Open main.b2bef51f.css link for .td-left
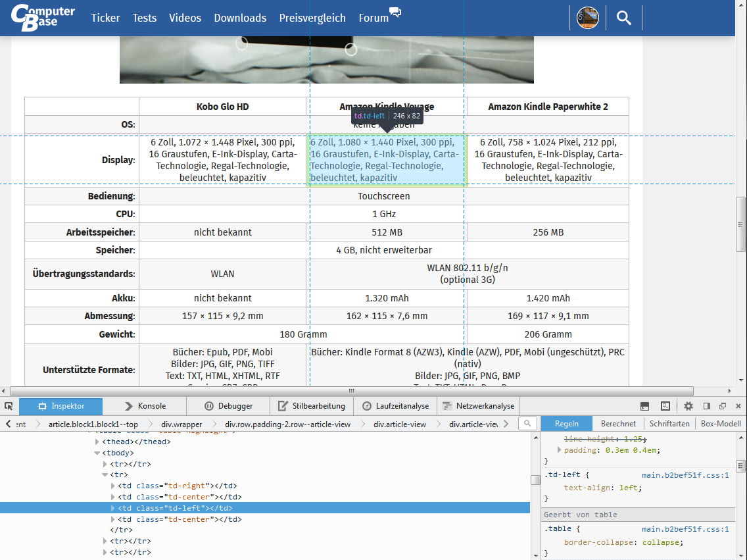 point(685,474)
